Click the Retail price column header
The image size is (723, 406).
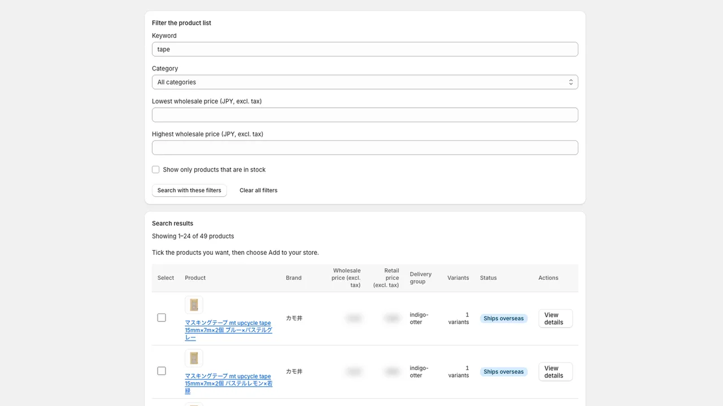pos(386,277)
